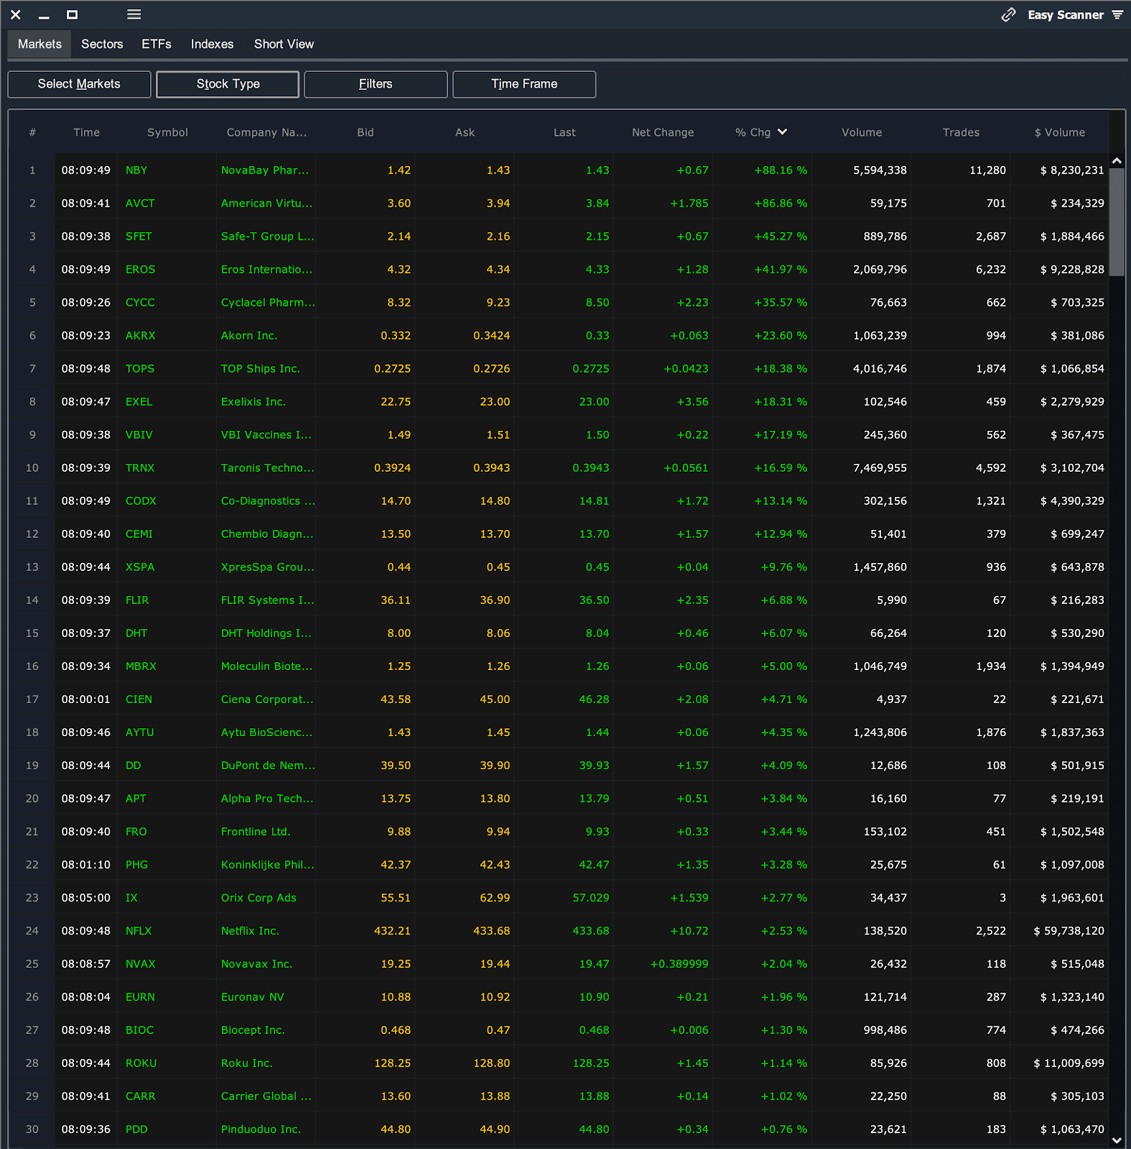This screenshot has height=1149, width=1131.
Task: Sort by the Symbol column header
Action: (167, 132)
